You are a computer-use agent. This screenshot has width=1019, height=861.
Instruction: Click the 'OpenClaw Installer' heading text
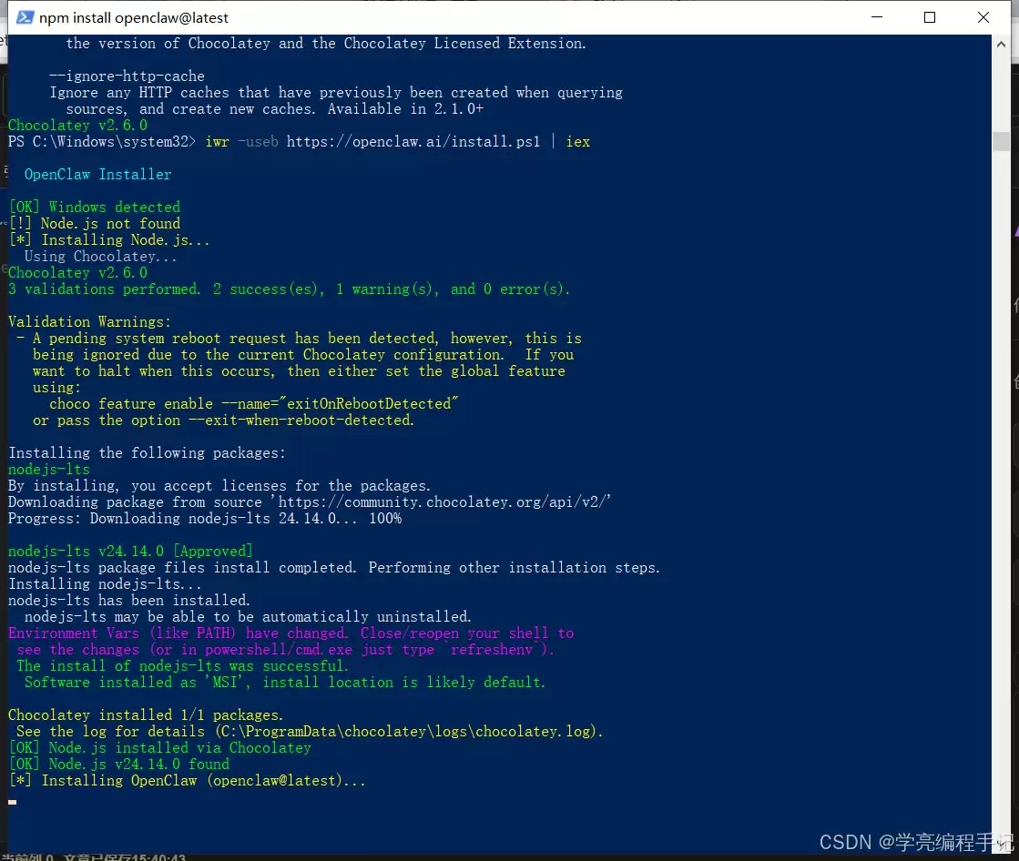tap(97, 175)
